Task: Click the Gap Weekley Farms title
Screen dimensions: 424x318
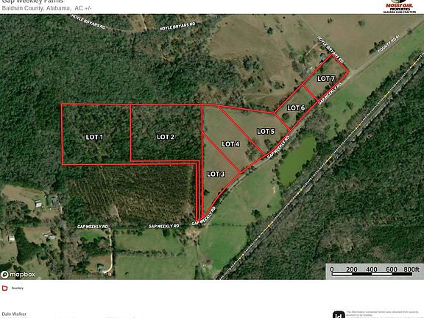Action: tap(32, 1)
